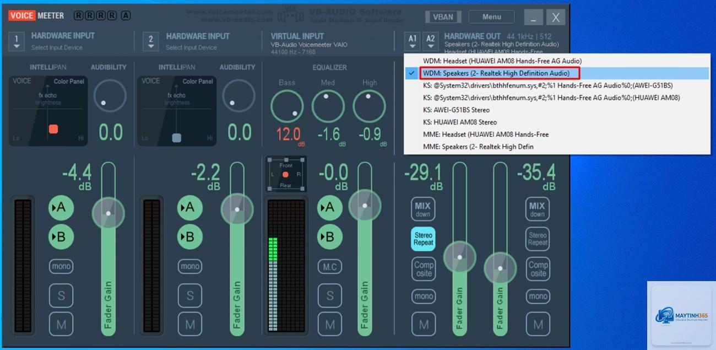Screen dimensions: 716x350
Task: Click MIX down on the -35.4 dB output
Action: [538, 209]
